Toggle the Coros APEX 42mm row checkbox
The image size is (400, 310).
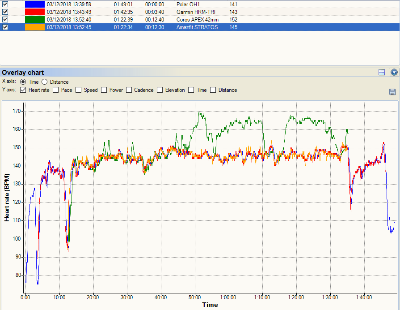tap(5, 20)
